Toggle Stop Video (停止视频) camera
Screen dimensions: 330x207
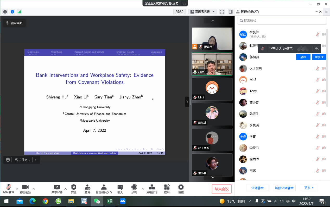pos(25,187)
